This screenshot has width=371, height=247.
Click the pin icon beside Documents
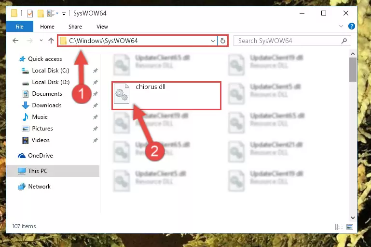click(96, 94)
